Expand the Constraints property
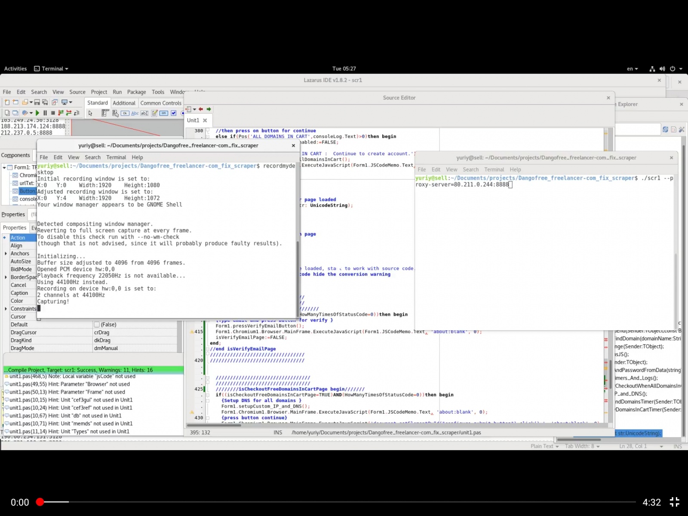Image resolution: width=688 pixels, height=516 pixels. (x=6, y=309)
